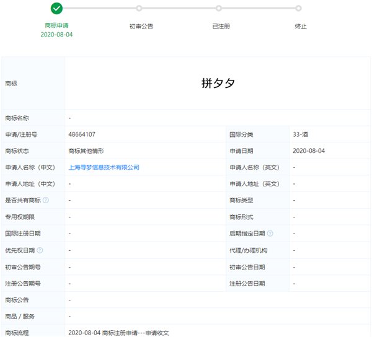Click help icon beside 优先权日期
The height and width of the screenshot is (337, 372).
click(x=40, y=250)
